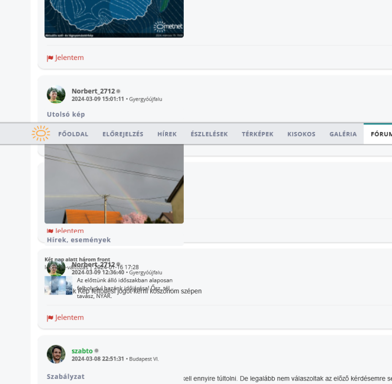Click the status dot next to szabto
Image resolution: width=392 pixels, height=384 pixels.
point(97,351)
